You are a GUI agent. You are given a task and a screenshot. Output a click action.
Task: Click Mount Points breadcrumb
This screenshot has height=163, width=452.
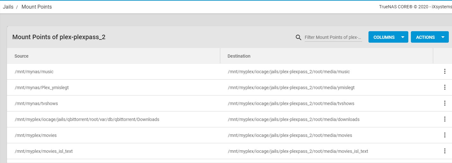tap(36, 7)
